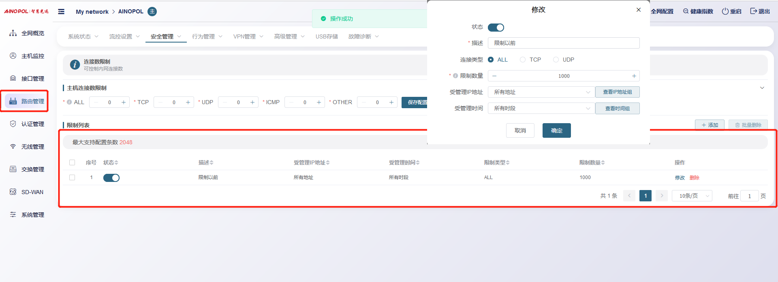Select the TCP connection type radio button

point(523,60)
